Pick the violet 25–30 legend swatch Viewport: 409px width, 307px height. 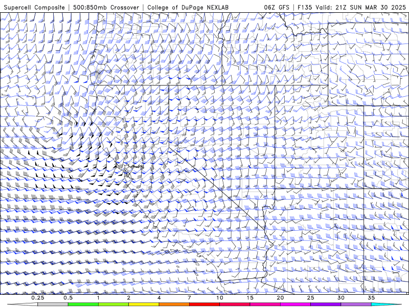coord(326,304)
